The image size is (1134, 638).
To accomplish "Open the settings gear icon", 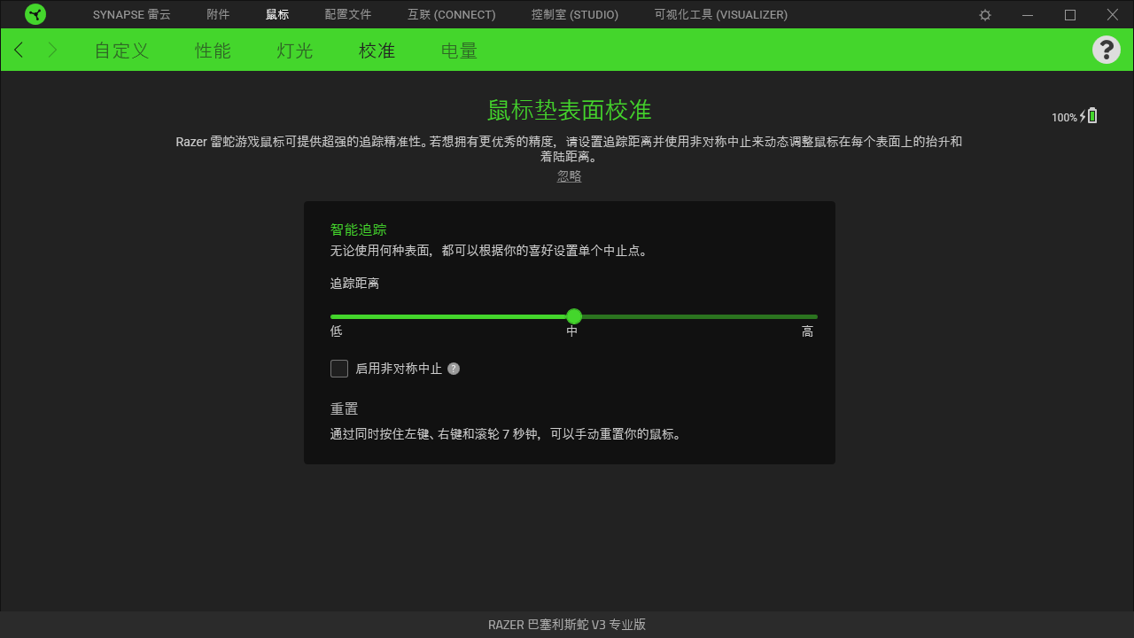I will (x=985, y=15).
